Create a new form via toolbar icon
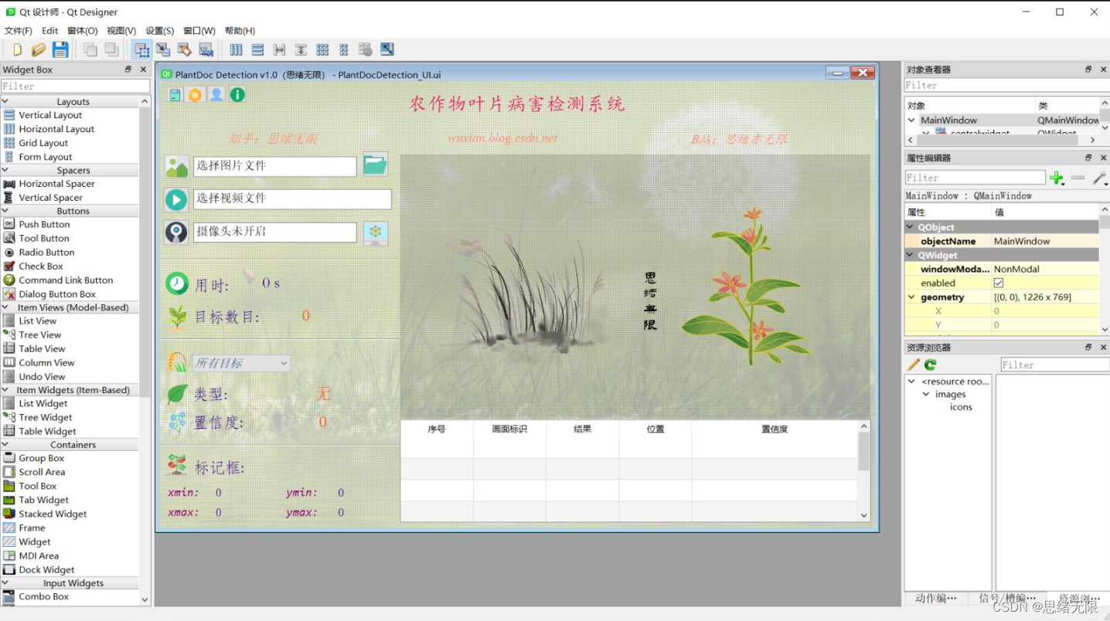The height and width of the screenshot is (621, 1110). [x=17, y=49]
